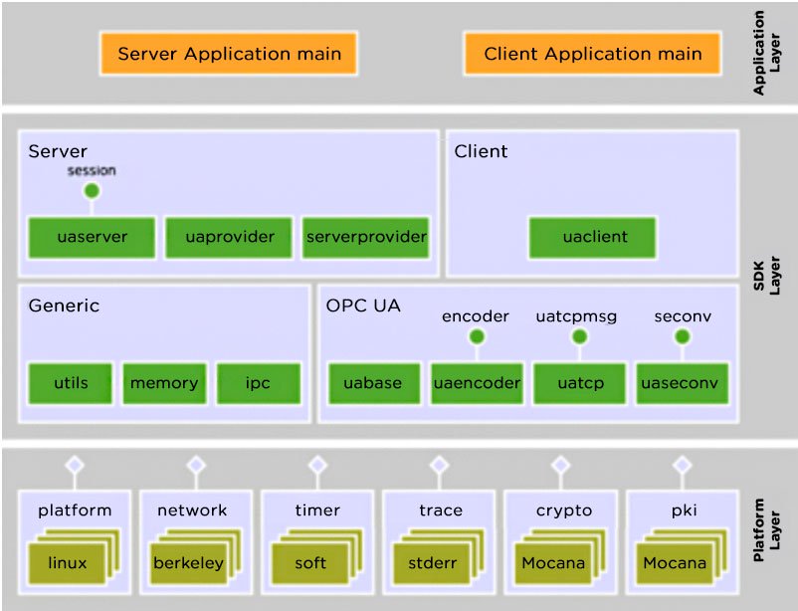Screen dimensions: 798x611
Task: Click the diamond connector above crypto
Action: point(561,465)
